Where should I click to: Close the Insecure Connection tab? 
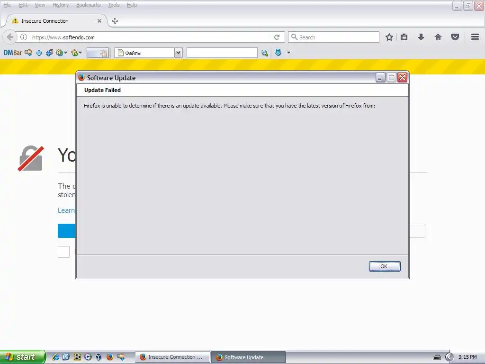click(99, 21)
